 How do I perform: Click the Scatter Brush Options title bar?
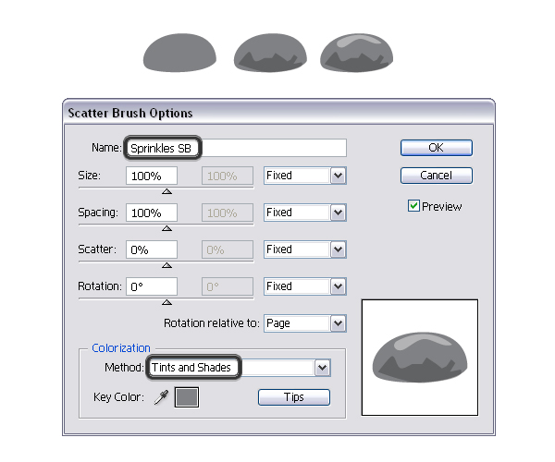click(x=279, y=113)
